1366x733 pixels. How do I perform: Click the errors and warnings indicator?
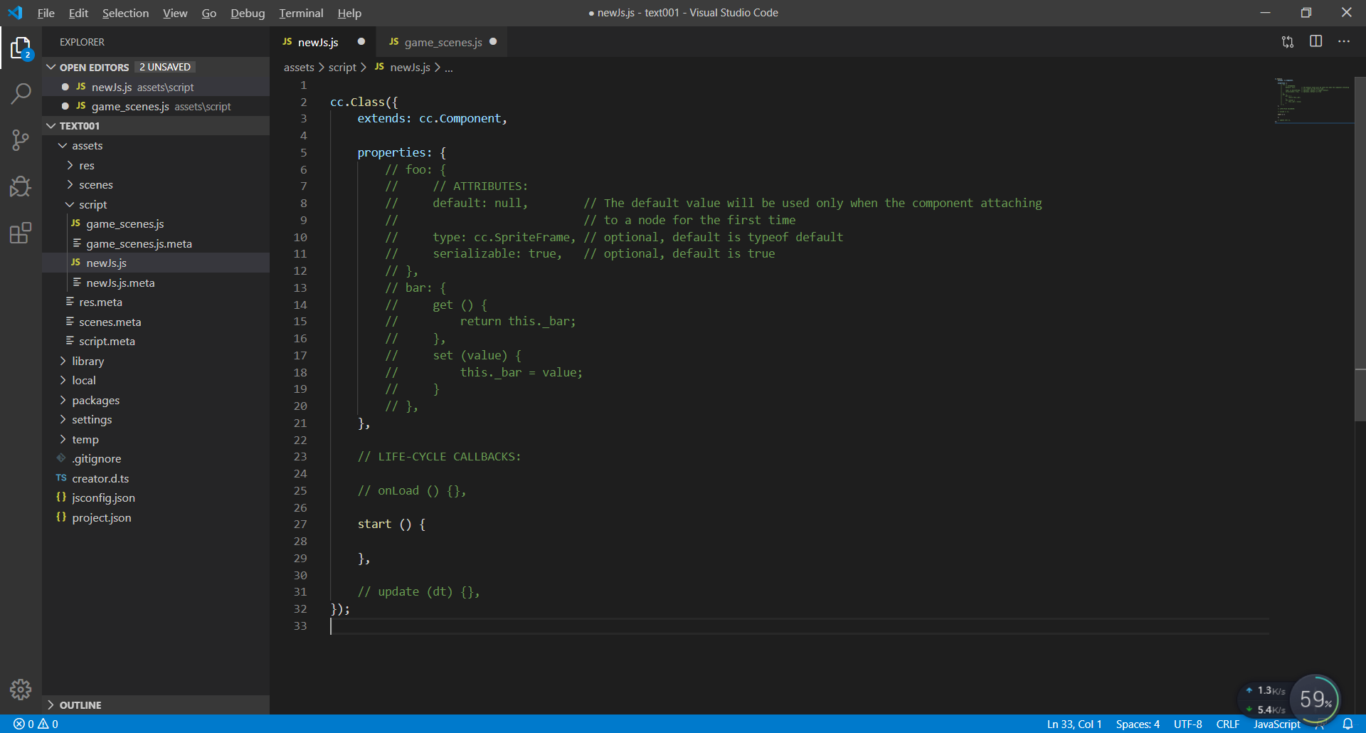click(36, 724)
